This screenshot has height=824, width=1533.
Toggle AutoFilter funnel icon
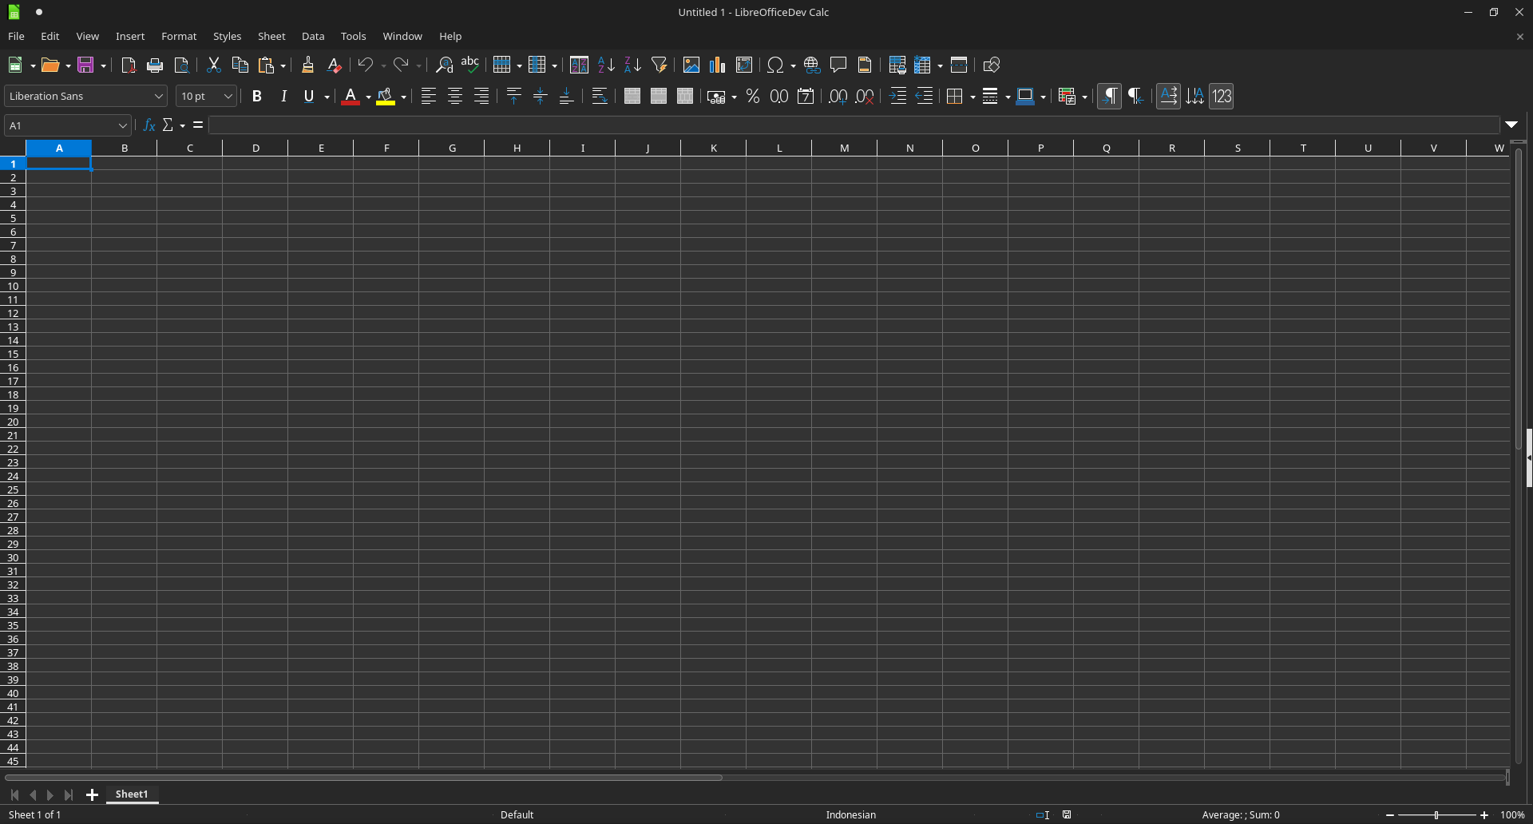point(659,65)
